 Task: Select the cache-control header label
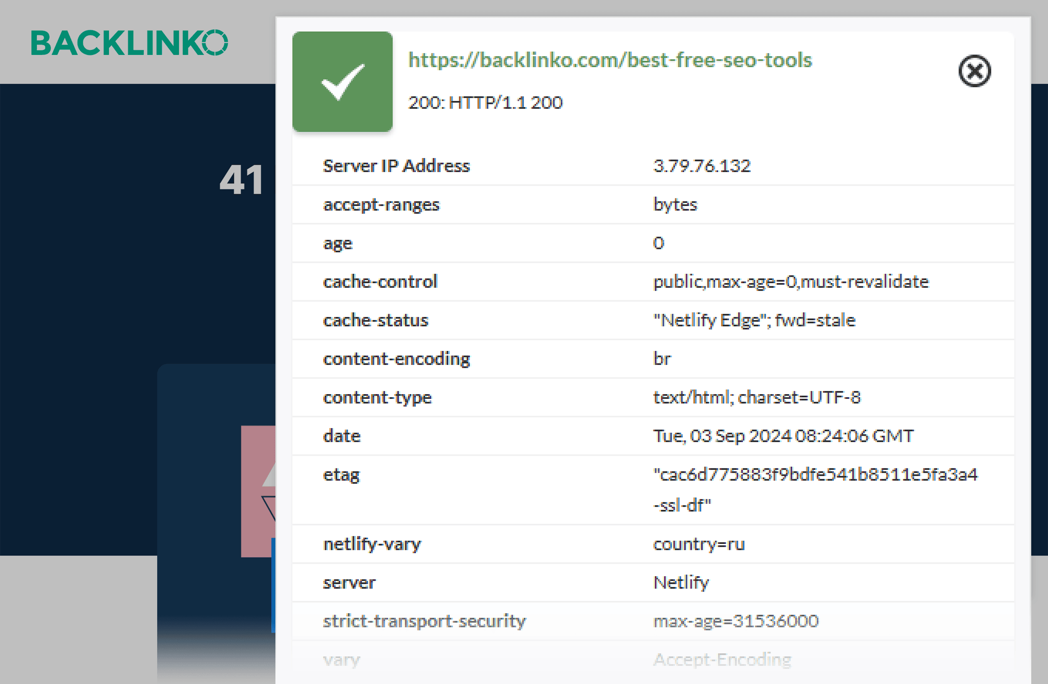coord(381,282)
